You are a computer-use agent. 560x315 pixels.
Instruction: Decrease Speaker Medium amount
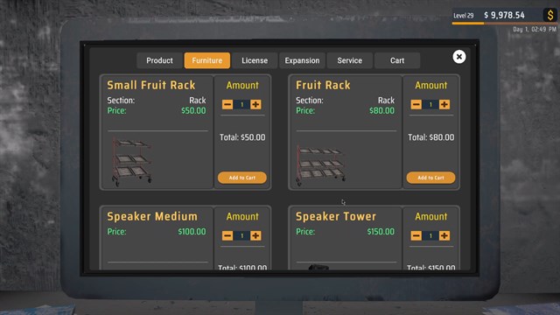[x=227, y=235]
